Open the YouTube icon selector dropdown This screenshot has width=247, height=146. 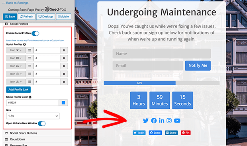[16, 82]
